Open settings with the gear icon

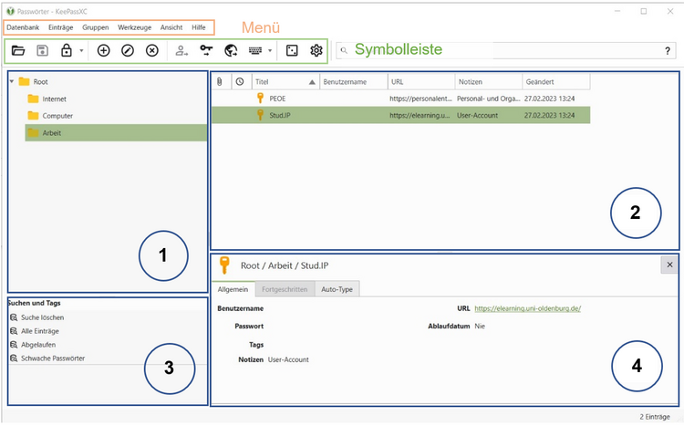(x=316, y=51)
